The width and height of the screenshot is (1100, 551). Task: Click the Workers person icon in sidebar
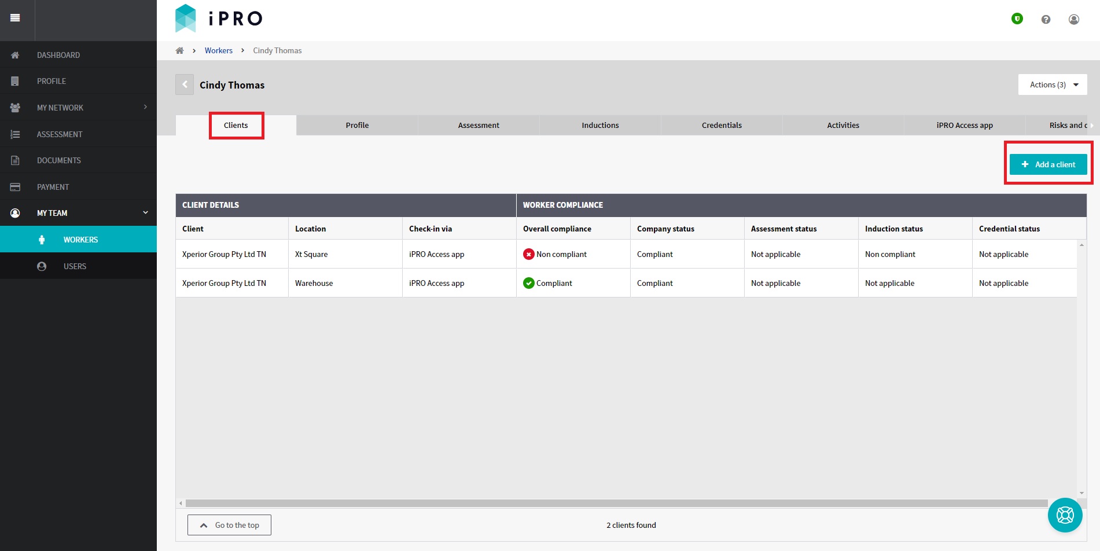click(x=42, y=240)
